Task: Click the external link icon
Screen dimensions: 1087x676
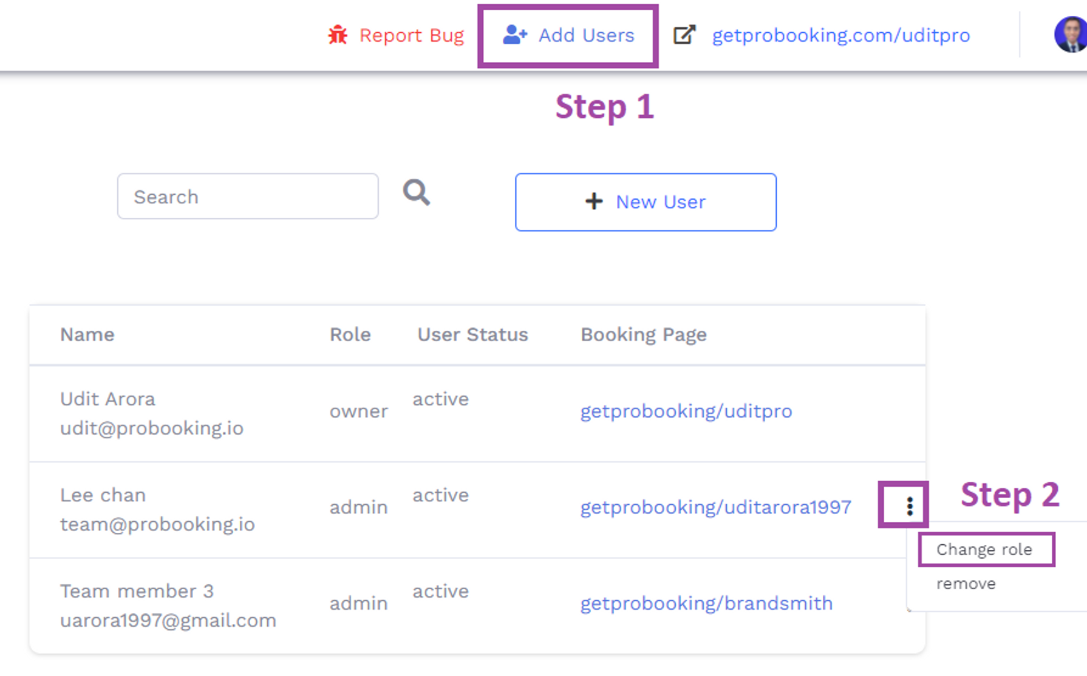Action: click(x=684, y=35)
